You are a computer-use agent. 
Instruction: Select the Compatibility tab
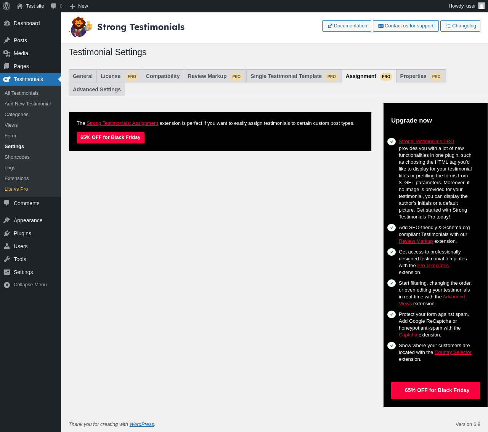[x=163, y=76]
